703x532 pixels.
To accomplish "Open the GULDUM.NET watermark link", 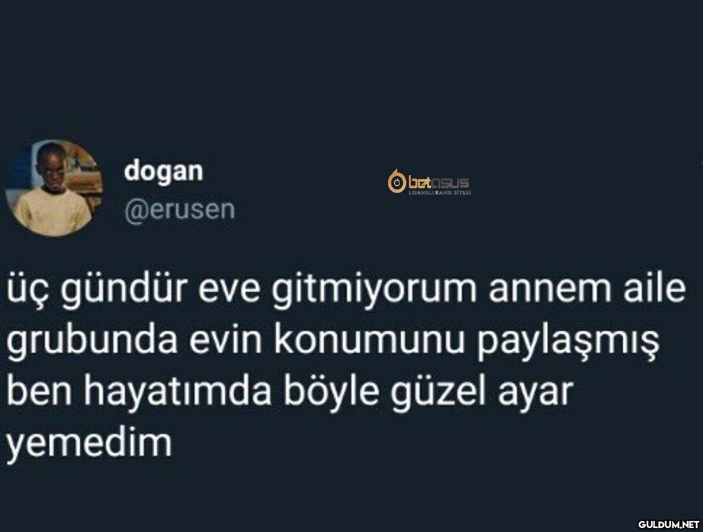I will (668, 524).
